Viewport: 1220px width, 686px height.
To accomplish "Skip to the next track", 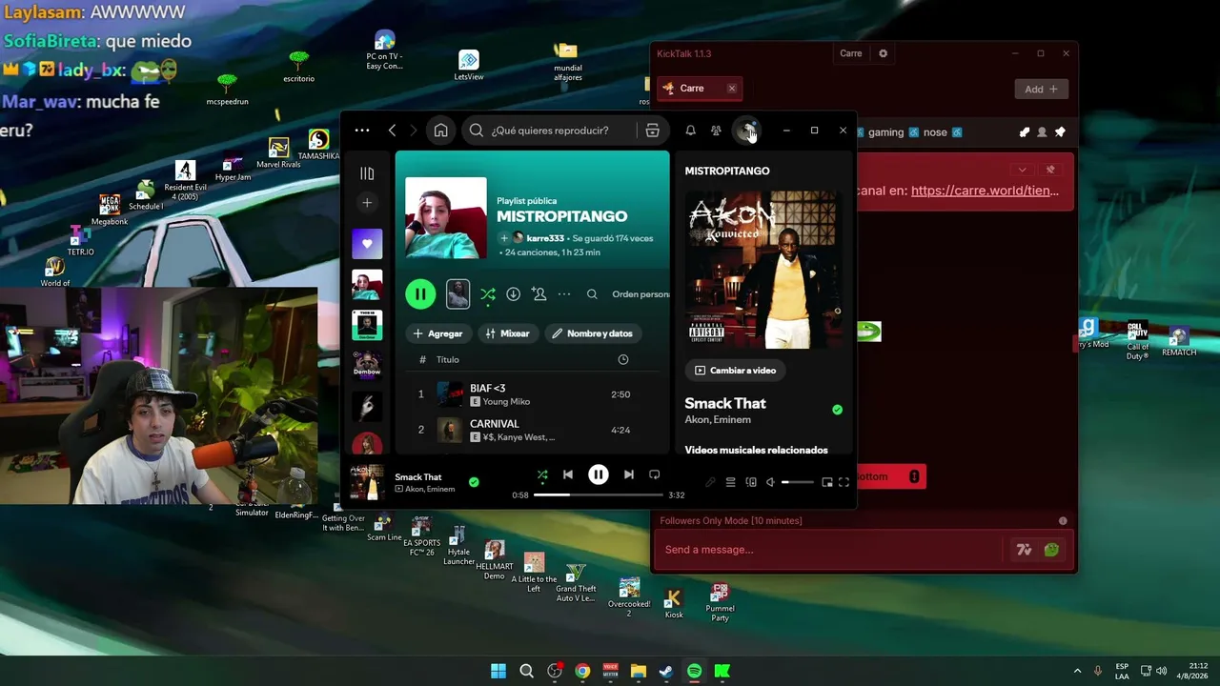I will [x=628, y=474].
